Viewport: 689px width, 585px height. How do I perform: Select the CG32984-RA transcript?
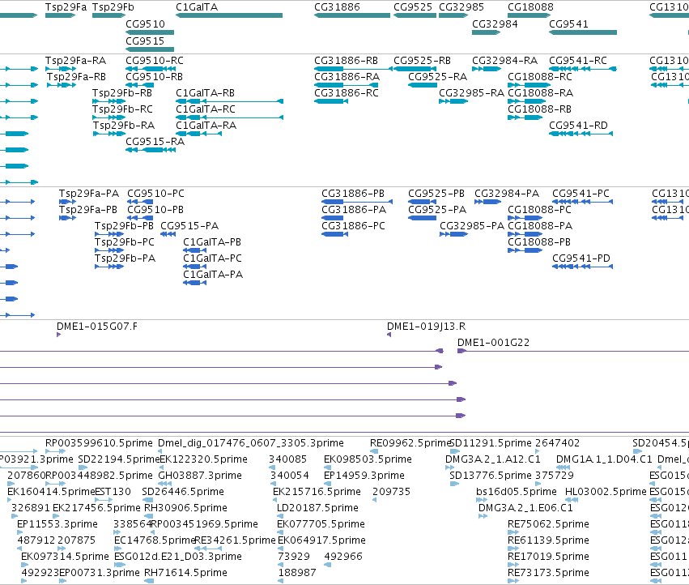tap(487, 69)
